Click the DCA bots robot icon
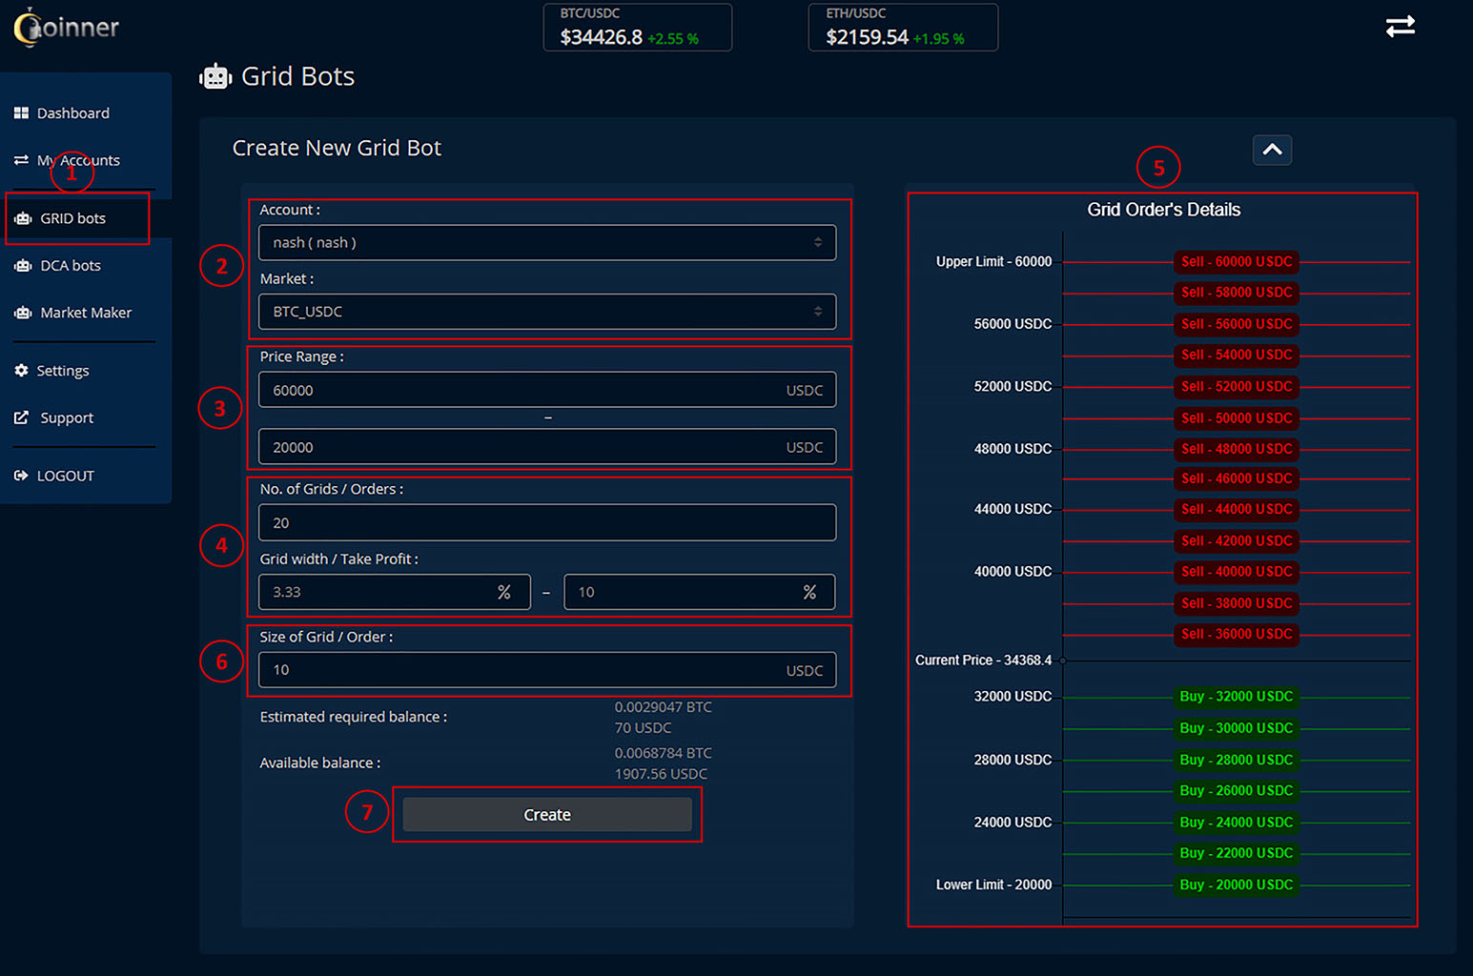1473x976 pixels. pos(23,266)
